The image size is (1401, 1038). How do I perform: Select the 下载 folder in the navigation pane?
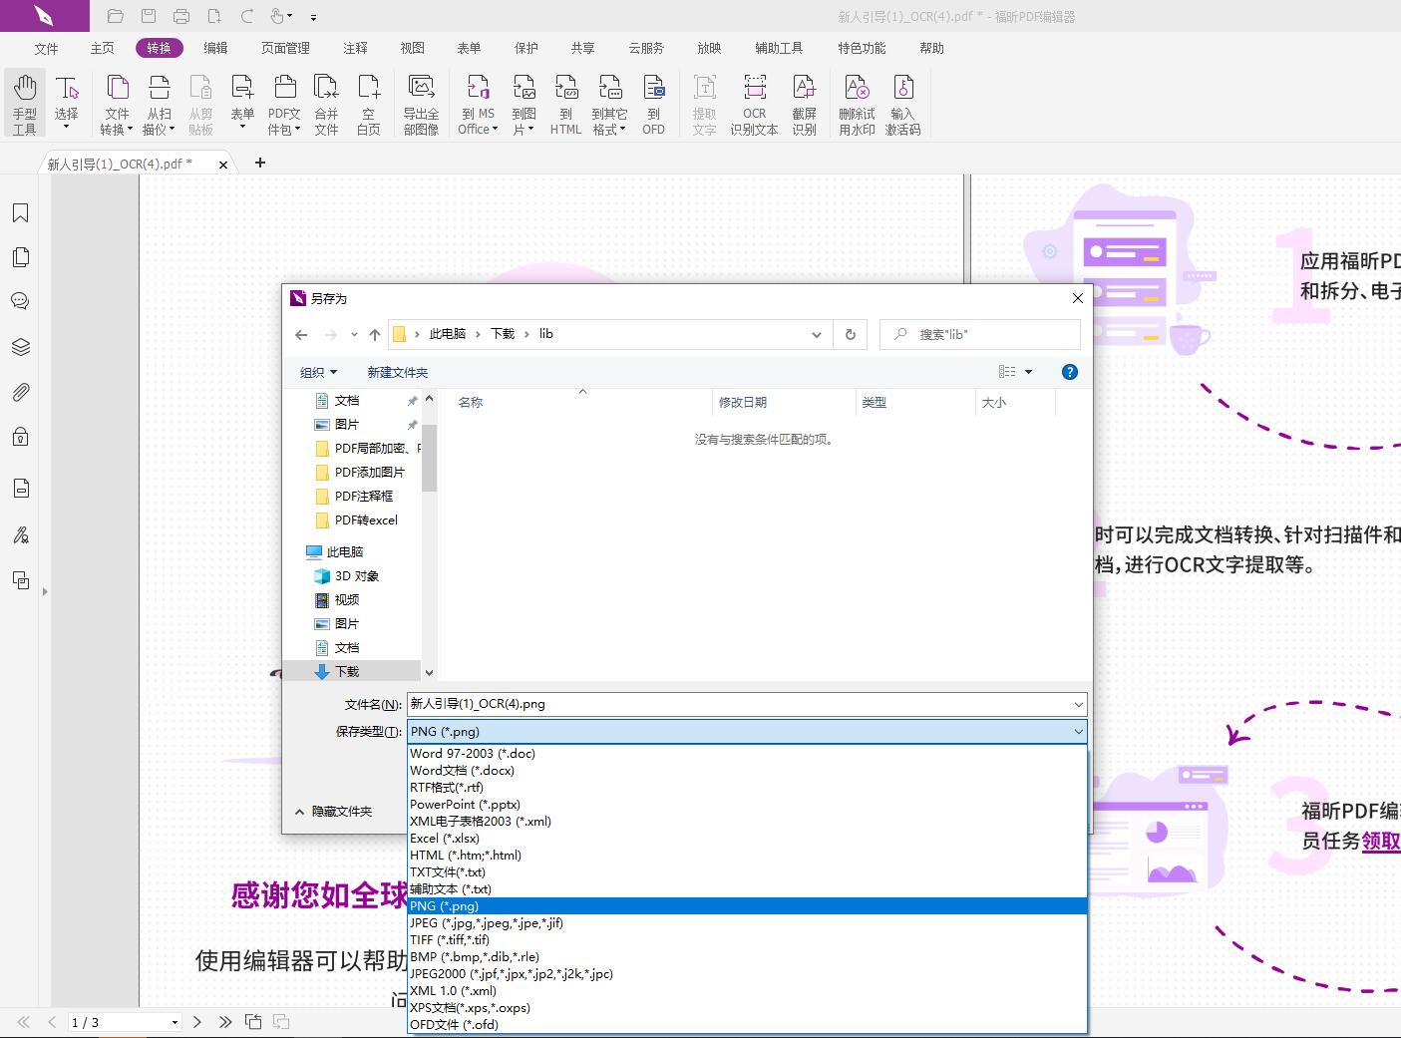point(347,670)
